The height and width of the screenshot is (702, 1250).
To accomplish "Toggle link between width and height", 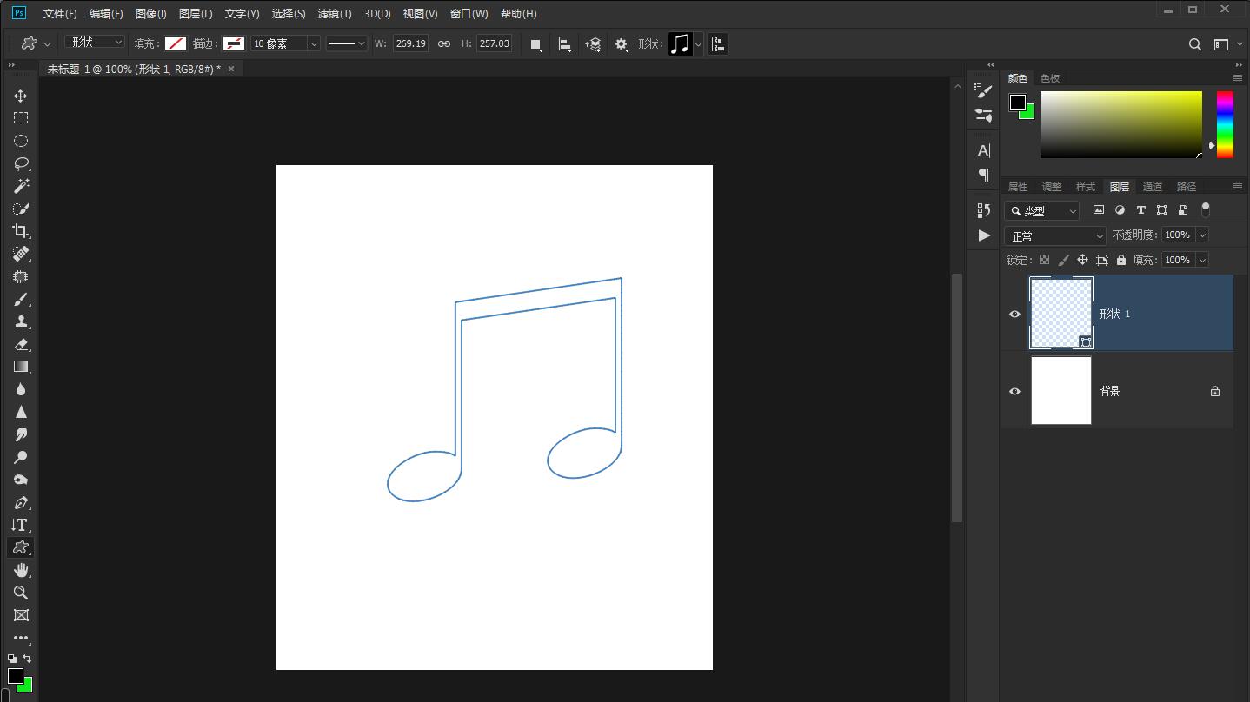I will point(443,43).
